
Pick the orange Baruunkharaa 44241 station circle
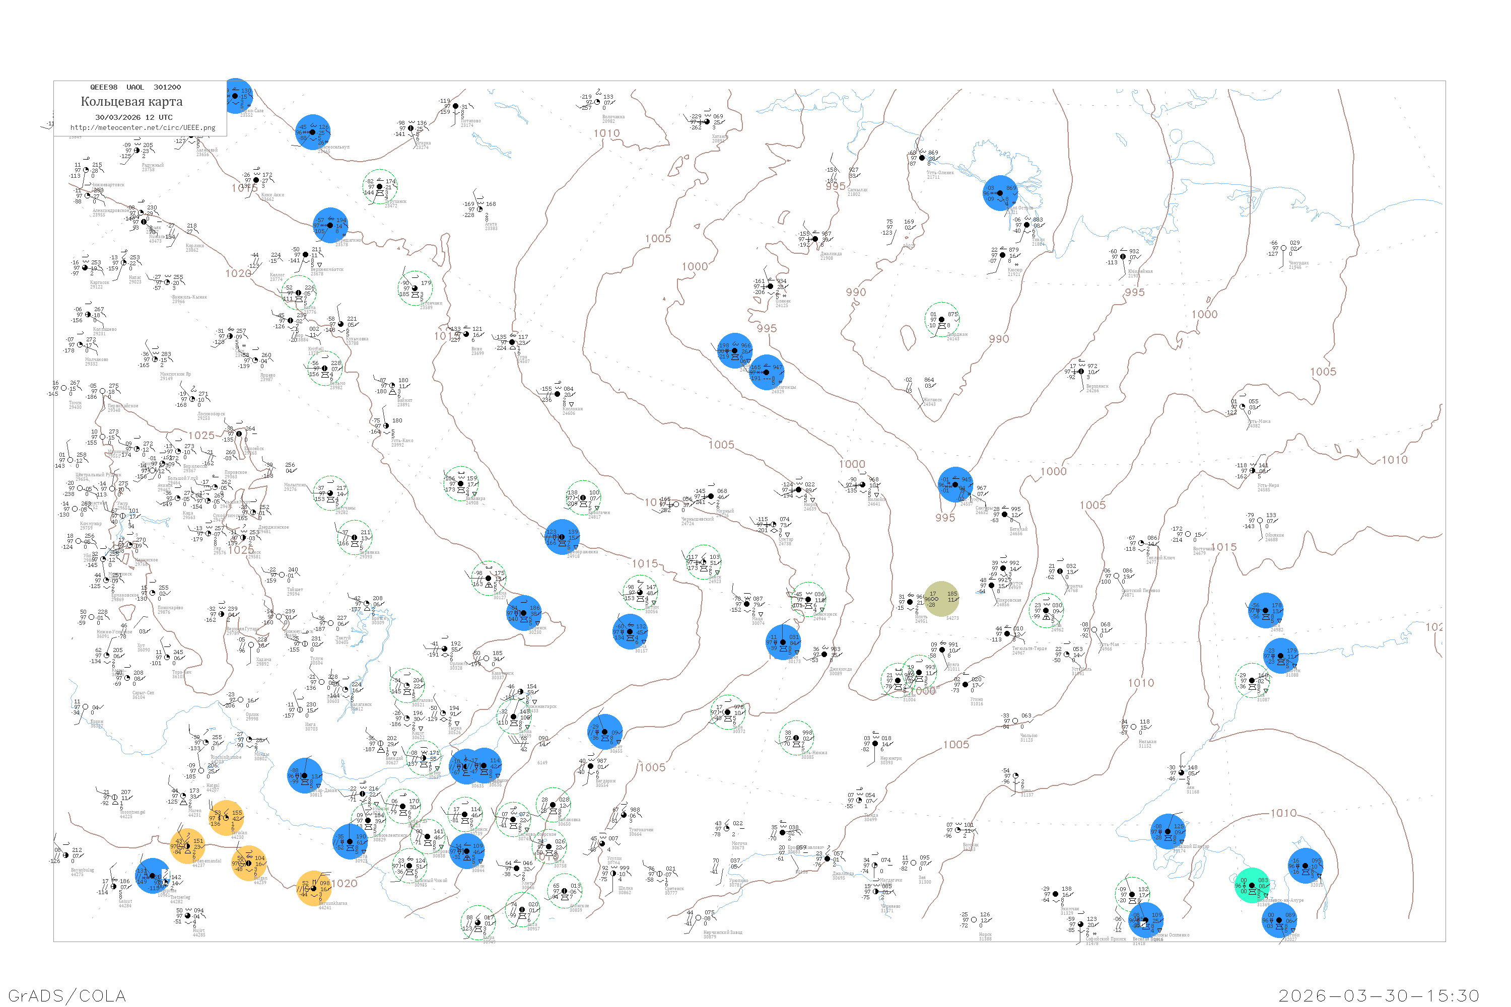[313, 888]
